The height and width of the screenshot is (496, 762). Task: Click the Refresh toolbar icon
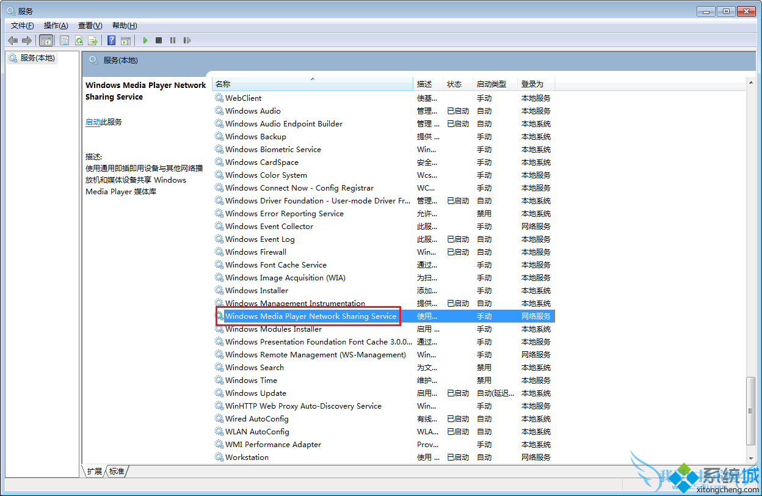[x=79, y=40]
